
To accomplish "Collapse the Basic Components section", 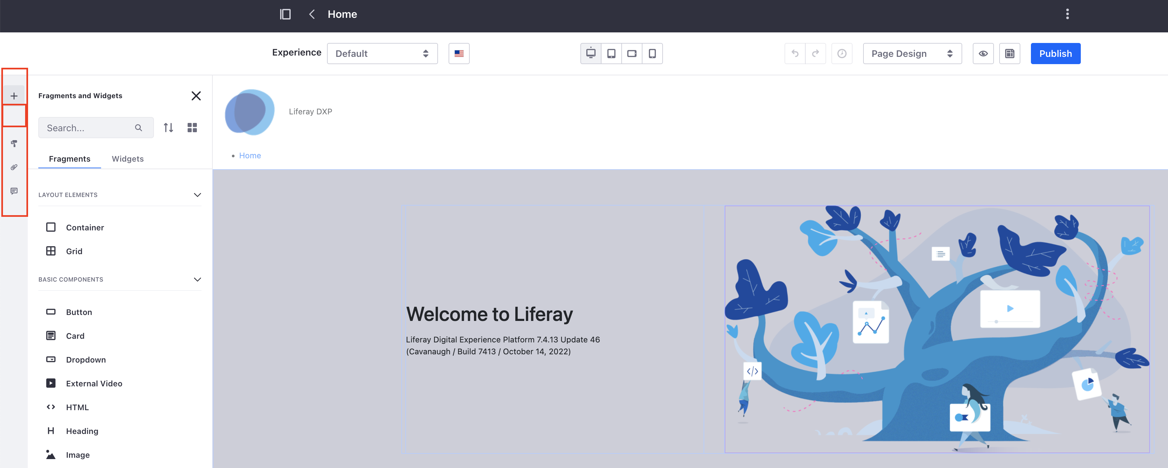I will pyautogui.click(x=120, y=279).
